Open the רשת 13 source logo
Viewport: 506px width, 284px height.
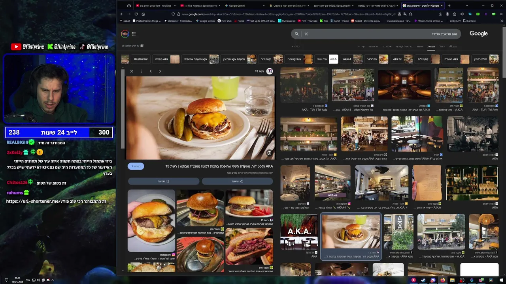point(270,71)
